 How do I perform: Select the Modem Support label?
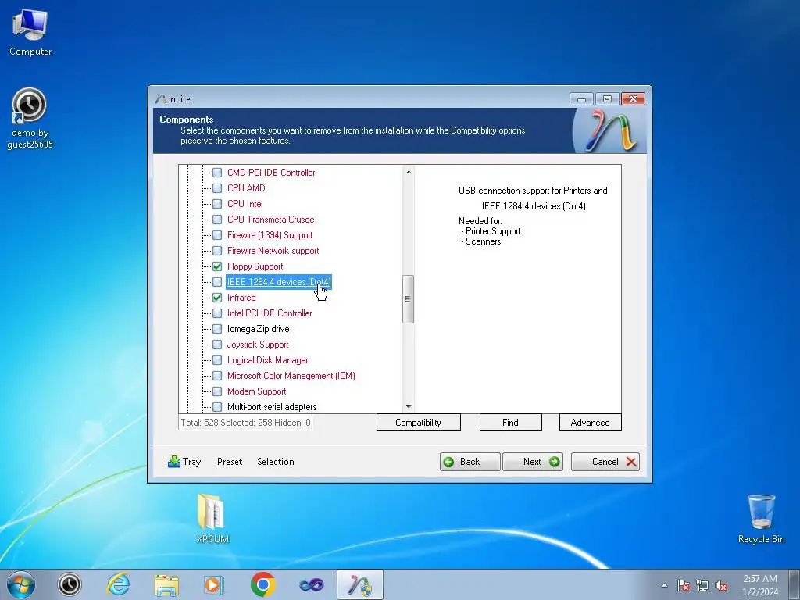click(256, 391)
